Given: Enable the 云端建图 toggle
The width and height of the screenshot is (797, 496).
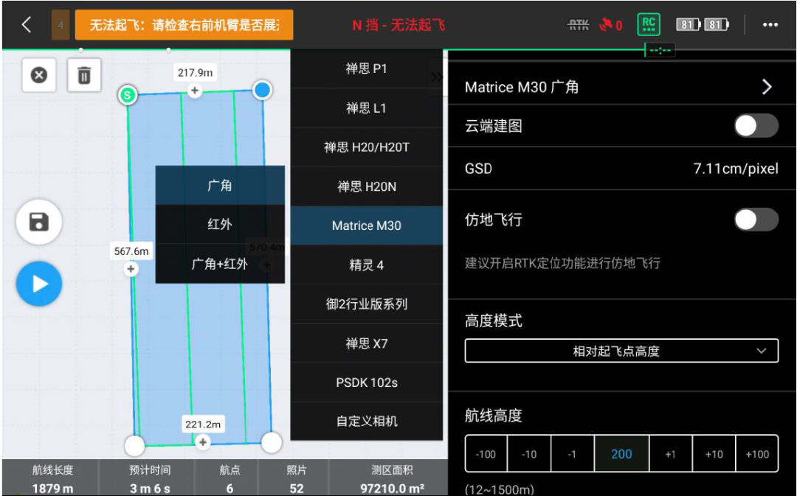Looking at the screenshot, I should point(756,126).
